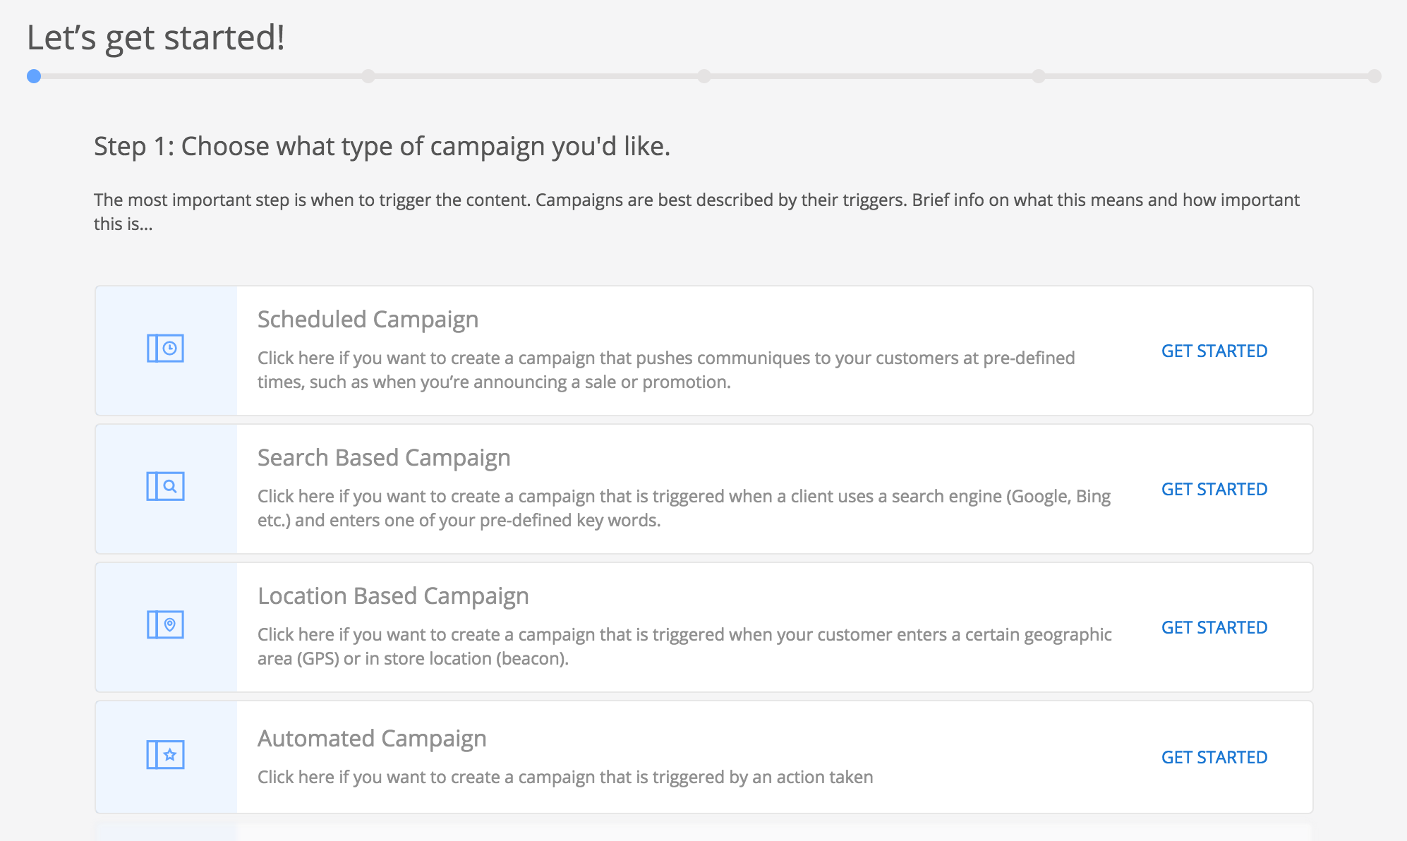Open the Scheduled Campaign title
Screen dimensions: 1407x841
368,320
